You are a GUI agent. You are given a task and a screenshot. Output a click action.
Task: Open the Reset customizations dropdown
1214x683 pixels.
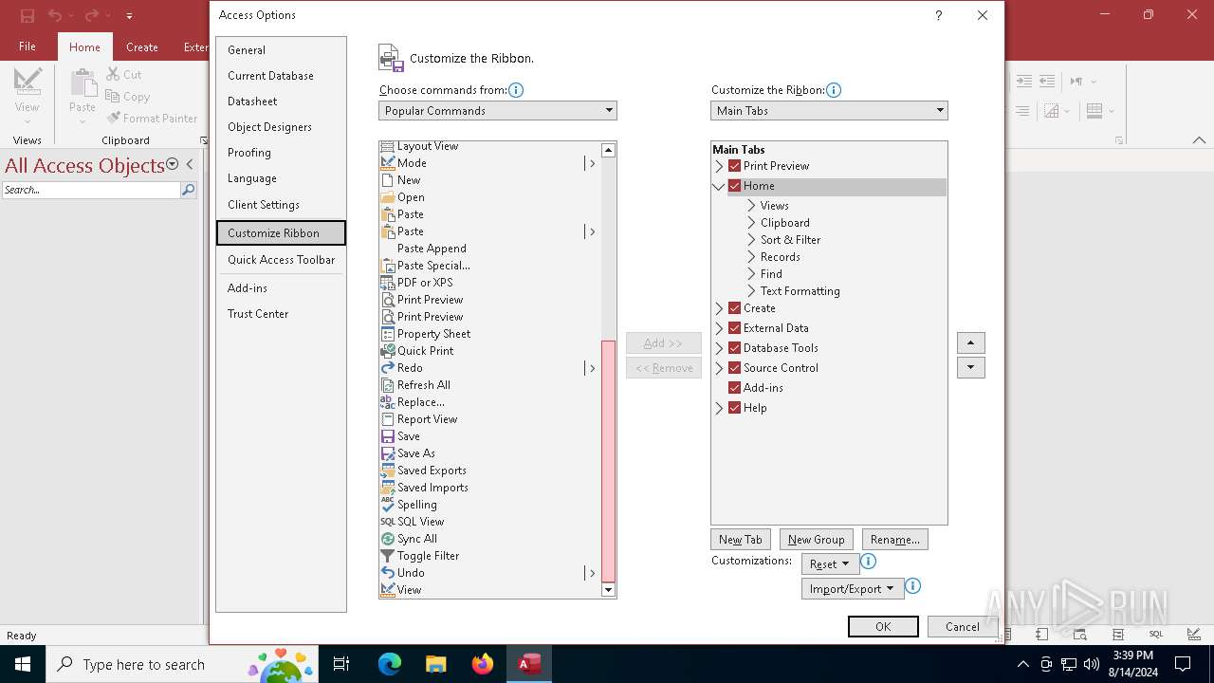(830, 563)
